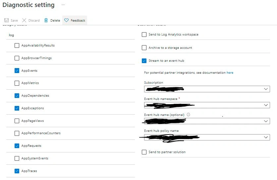This screenshot has width=277, height=180.
Task: Uncheck the AppEvents log category
Action: (x=17, y=71)
